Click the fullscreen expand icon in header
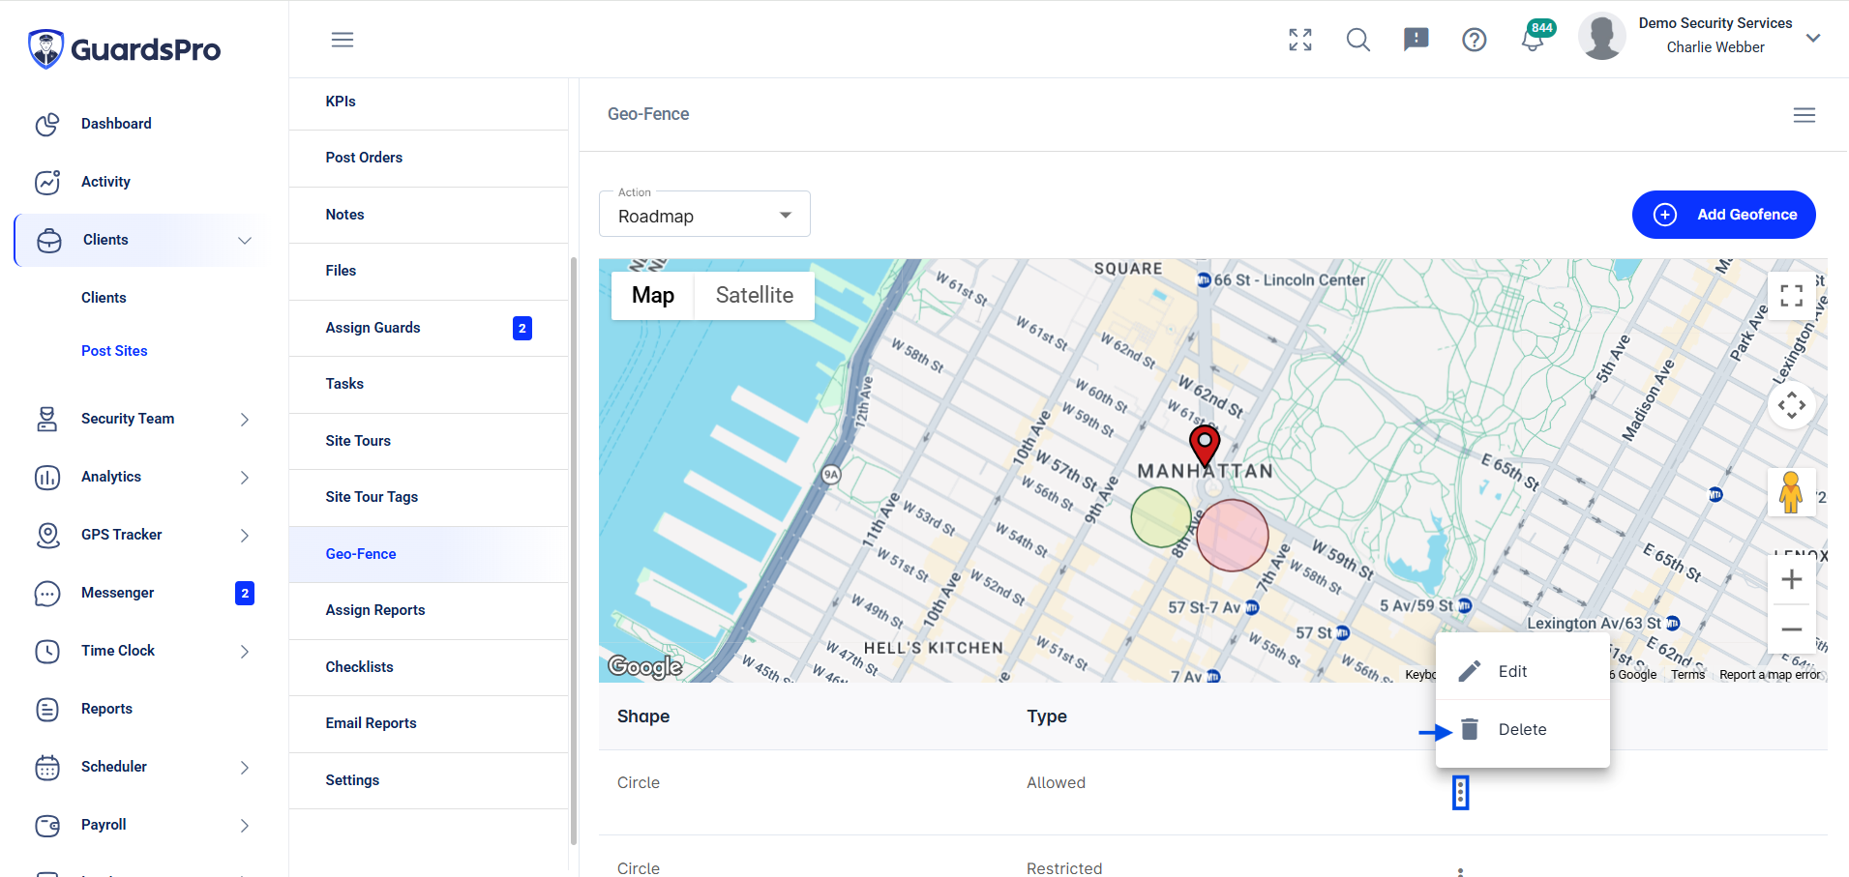This screenshot has height=877, width=1849. pyautogui.click(x=1300, y=40)
